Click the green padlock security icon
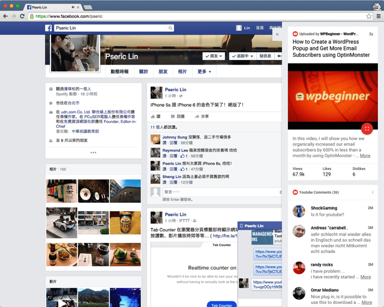Image resolution: width=384 pixels, height=307 pixels. [x=32, y=16]
